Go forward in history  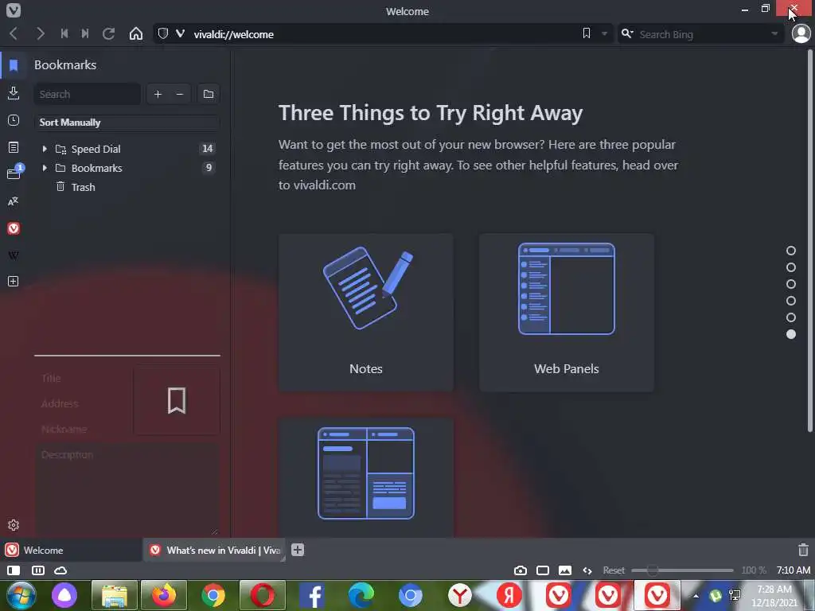point(40,34)
